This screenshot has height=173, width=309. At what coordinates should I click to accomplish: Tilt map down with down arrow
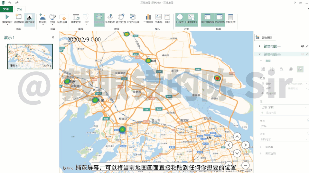coord(237,153)
